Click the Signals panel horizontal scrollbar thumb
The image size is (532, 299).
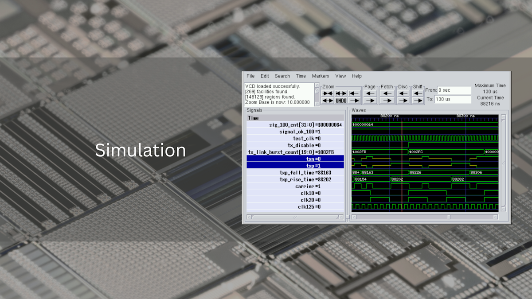tap(295, 217)
